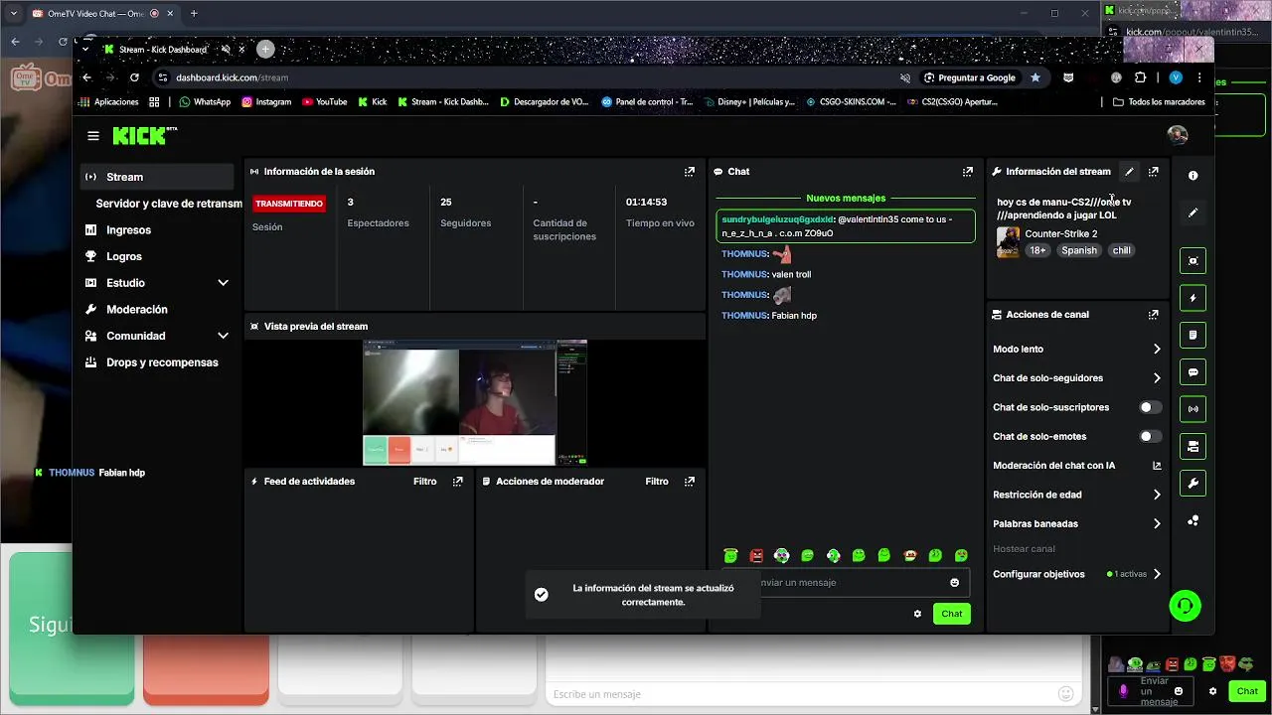This screenshot has width=1272, height=715.
Task: Open Chat de solo-seguidores options
Action: 1077,378
